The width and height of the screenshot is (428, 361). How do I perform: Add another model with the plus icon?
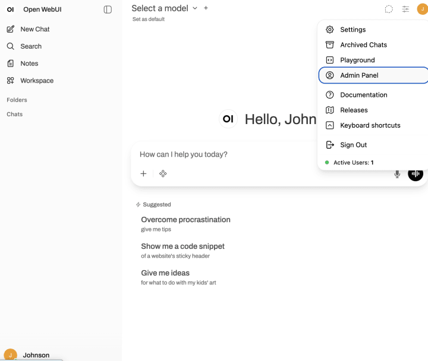point(206,8)
